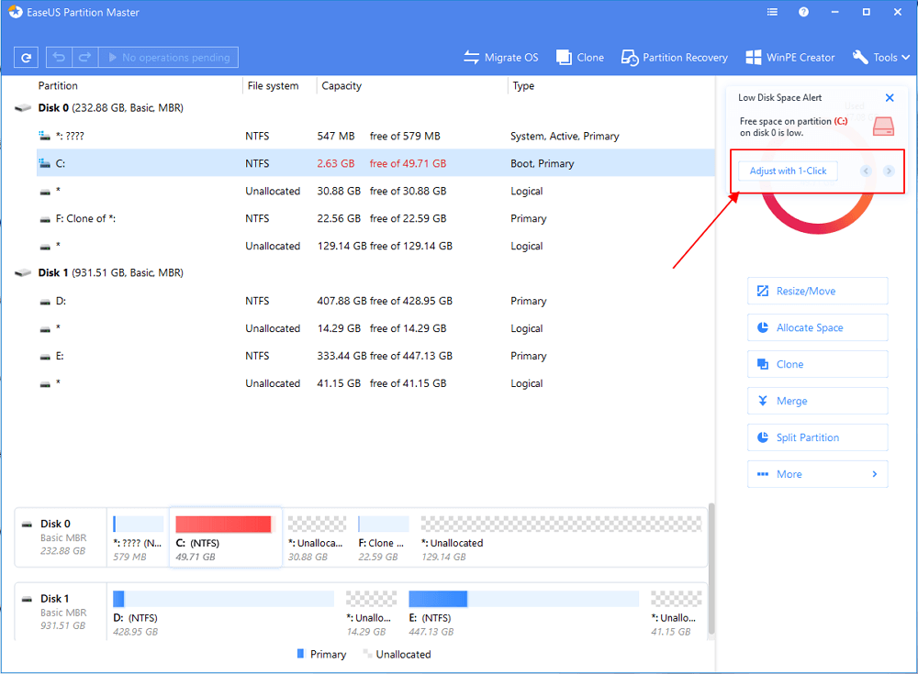
Task: Expand the Tools dropdown menu
Action: pos(881,57)
